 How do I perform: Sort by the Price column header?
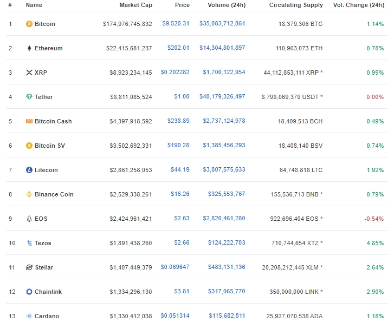182,5
